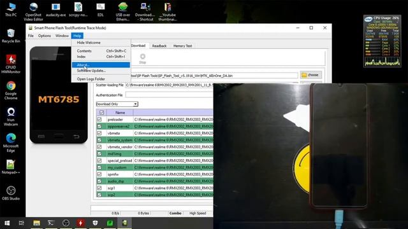This screenshot has width=408, height=229.
Task: Open the SP Flash Tool taskbar icon
Action: 125,223
